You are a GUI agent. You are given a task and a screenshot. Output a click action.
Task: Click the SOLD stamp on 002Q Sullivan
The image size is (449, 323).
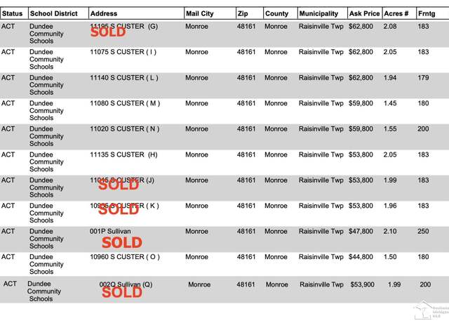(x=122, y=292)
